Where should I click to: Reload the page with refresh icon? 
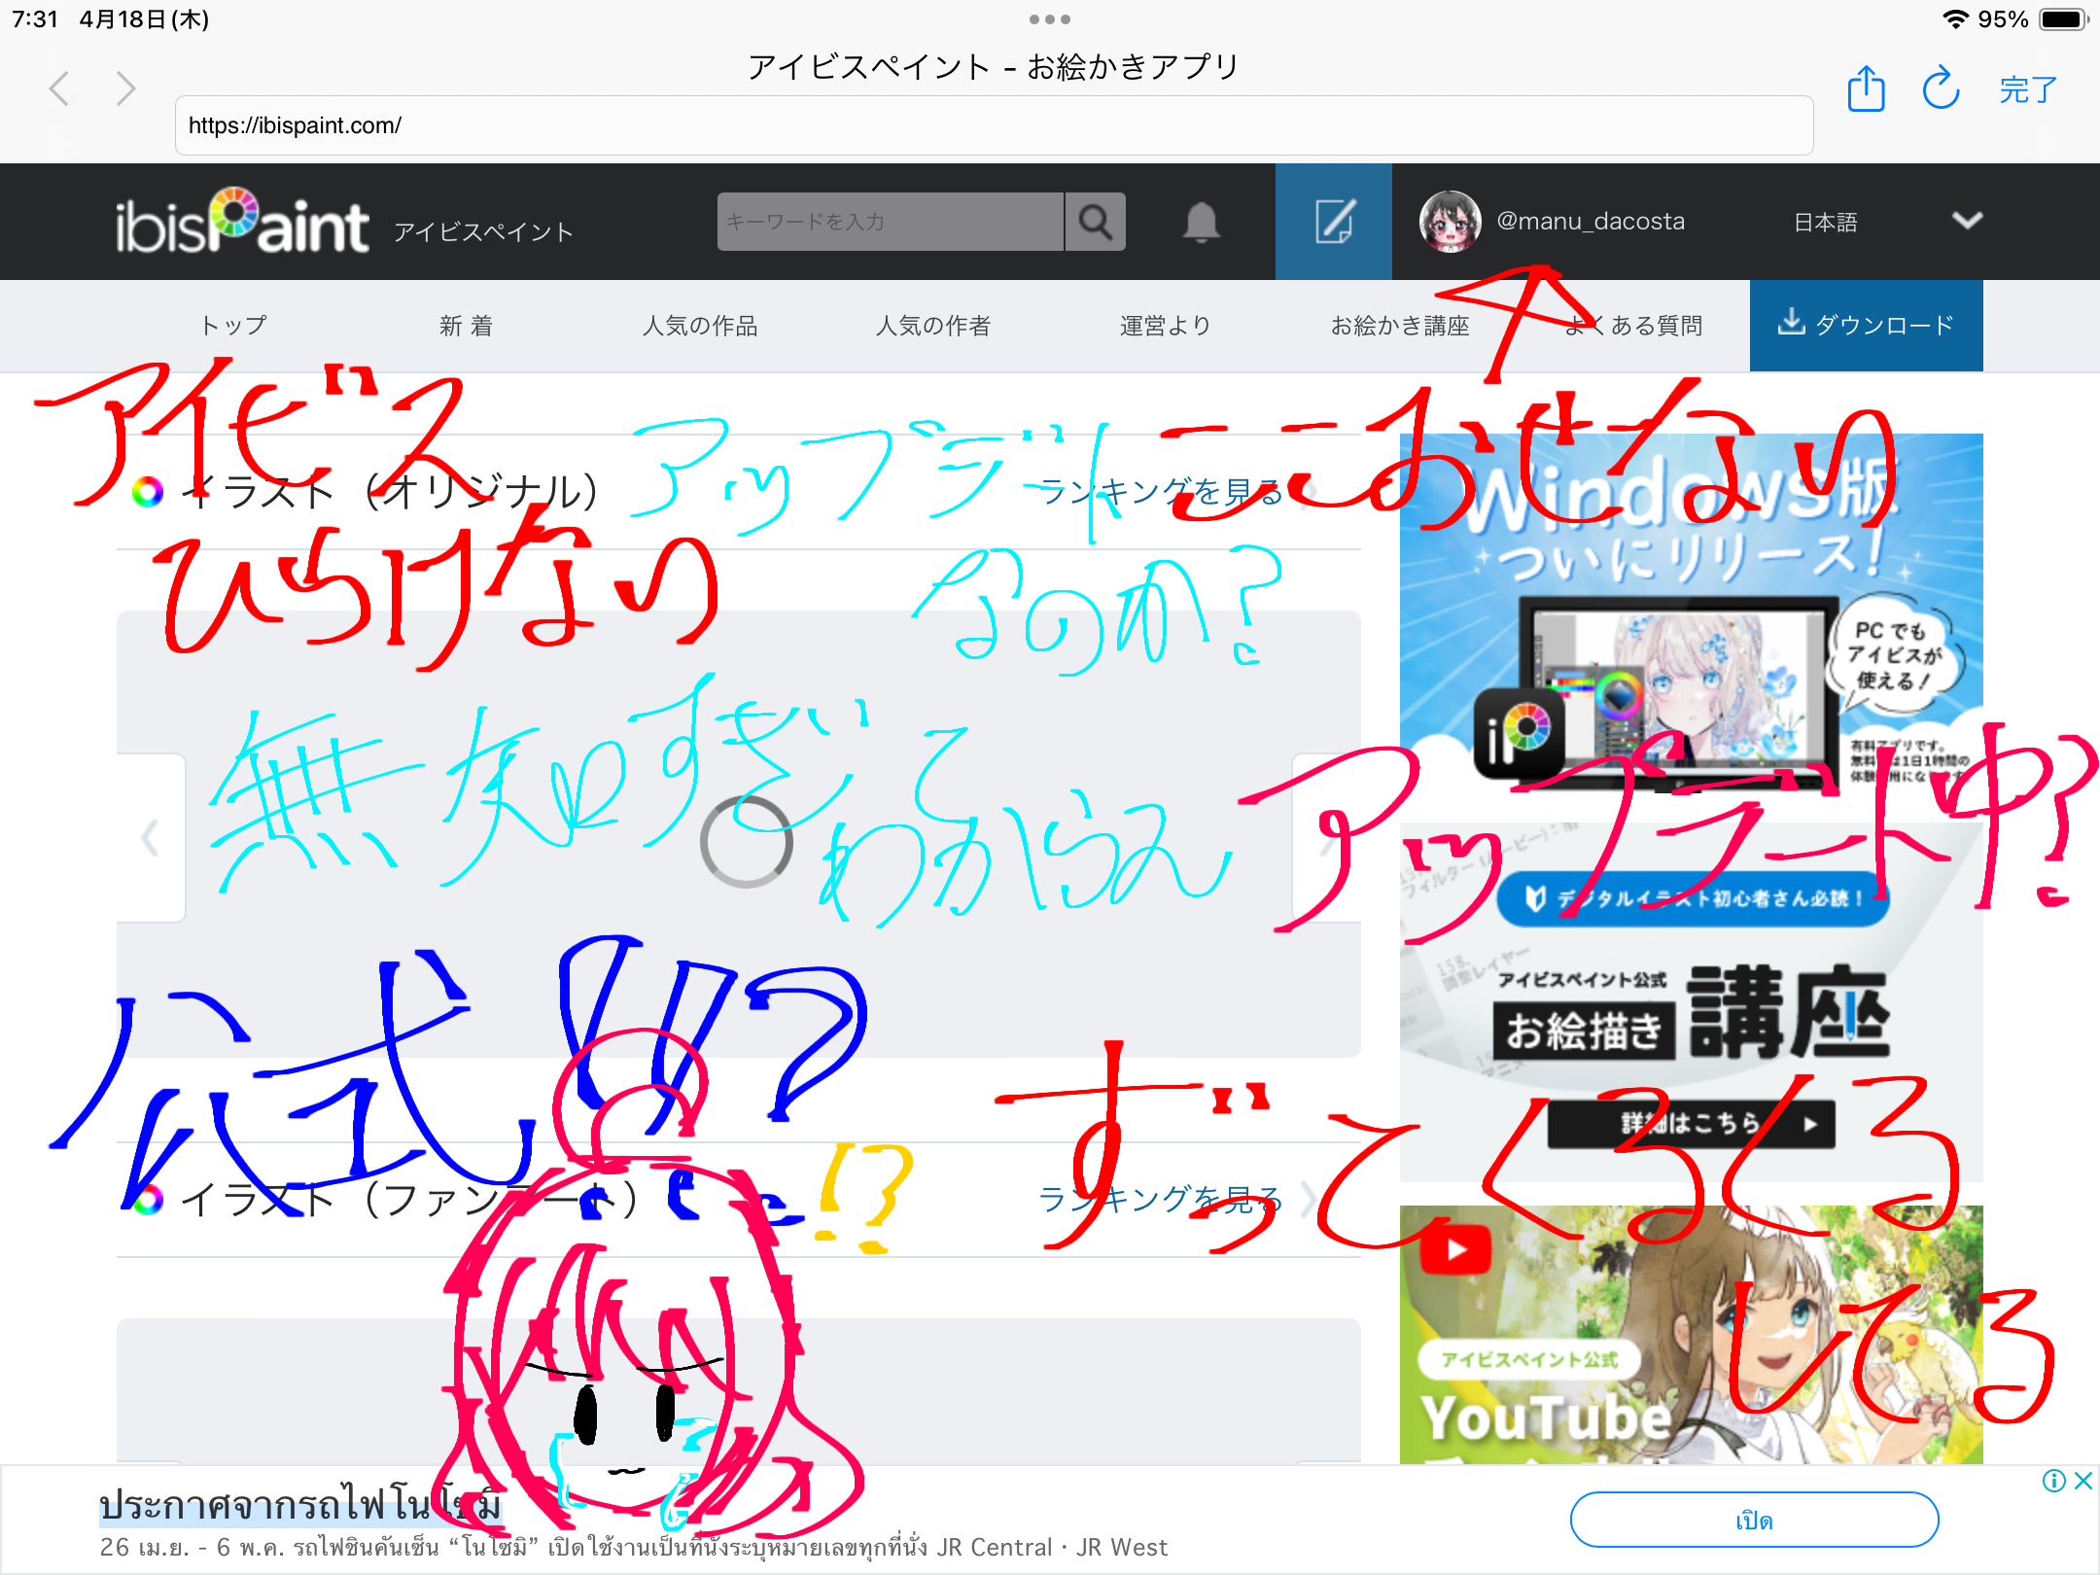pyautogui.click(x=1941, y=88)
